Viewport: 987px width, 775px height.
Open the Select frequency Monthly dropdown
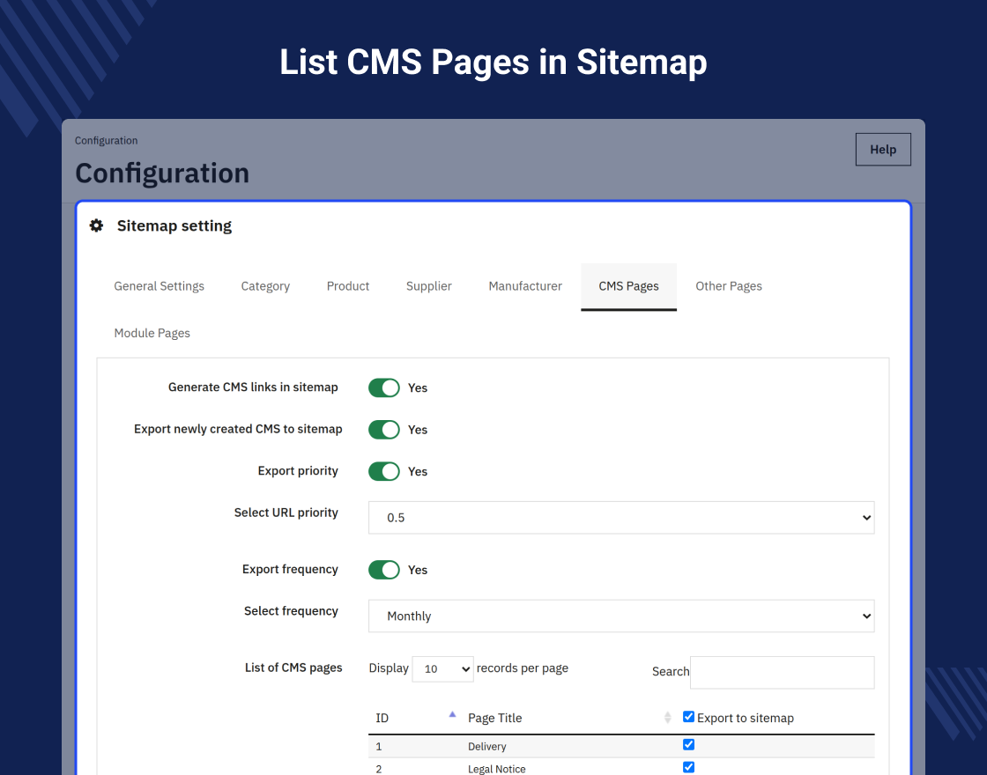[x=621, y=616]
